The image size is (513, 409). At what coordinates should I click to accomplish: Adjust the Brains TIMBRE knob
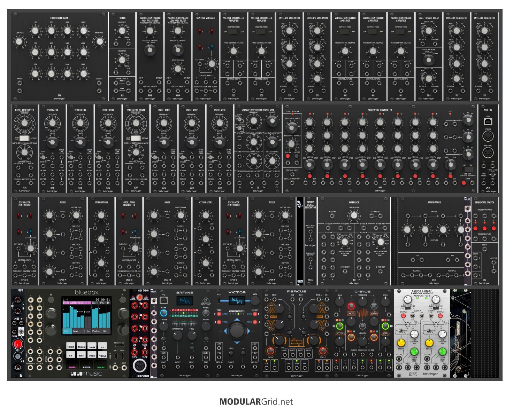point(163,326)
